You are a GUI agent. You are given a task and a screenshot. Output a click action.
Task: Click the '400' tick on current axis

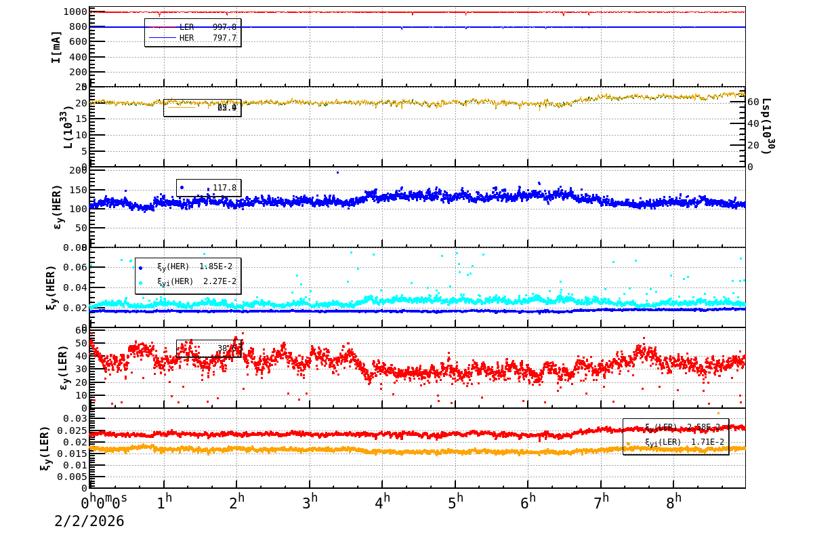pos(78,57)
